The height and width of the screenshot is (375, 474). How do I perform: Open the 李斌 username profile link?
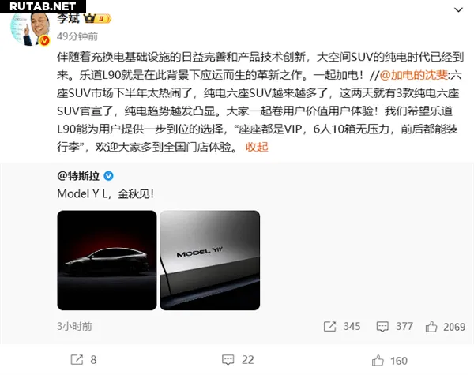[x=68, y=18]
